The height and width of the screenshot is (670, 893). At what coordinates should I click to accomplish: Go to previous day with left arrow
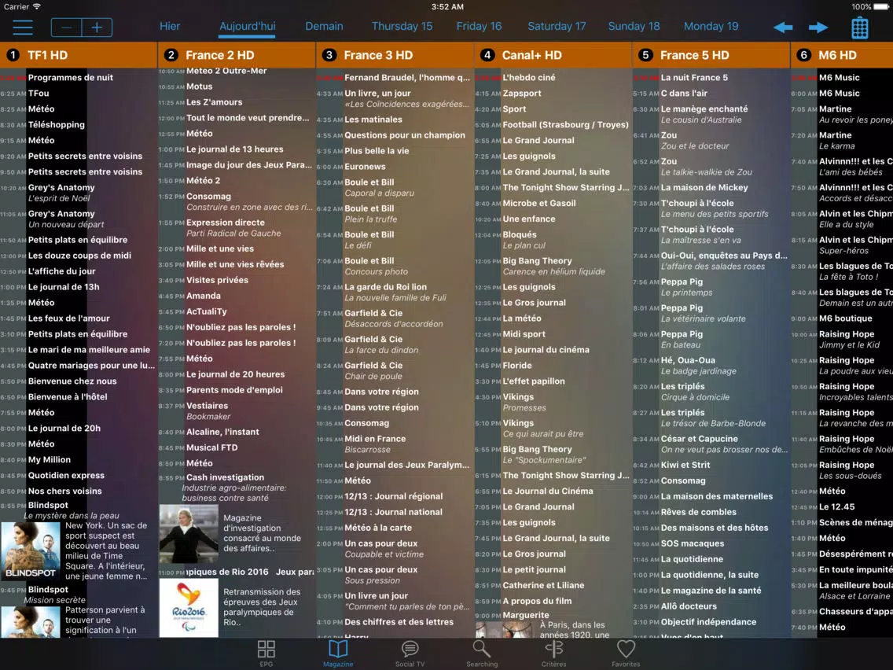point(783,28)
